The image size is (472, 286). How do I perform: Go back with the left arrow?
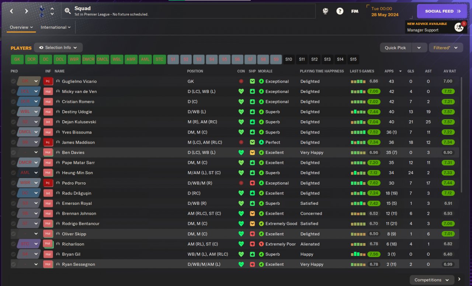pyautogui.click(x=11, y=11)
